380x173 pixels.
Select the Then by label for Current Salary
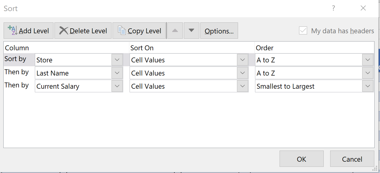pyautogui.click(x=17, y=85)
